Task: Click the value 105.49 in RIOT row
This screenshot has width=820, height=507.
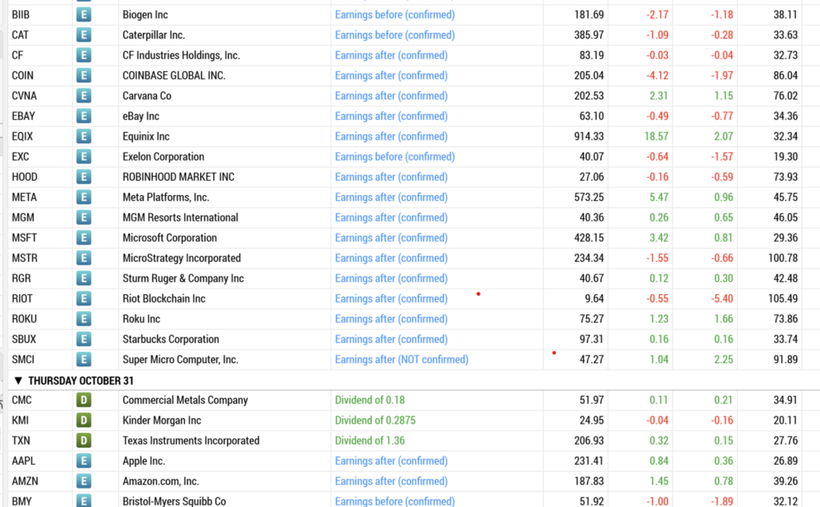Action: coord(783,298)
